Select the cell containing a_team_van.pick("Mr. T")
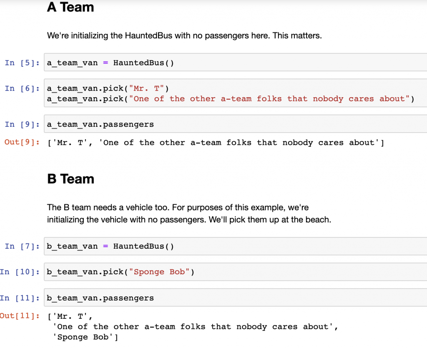The height and width of the screenshot is (348, 427). point(235,93)
